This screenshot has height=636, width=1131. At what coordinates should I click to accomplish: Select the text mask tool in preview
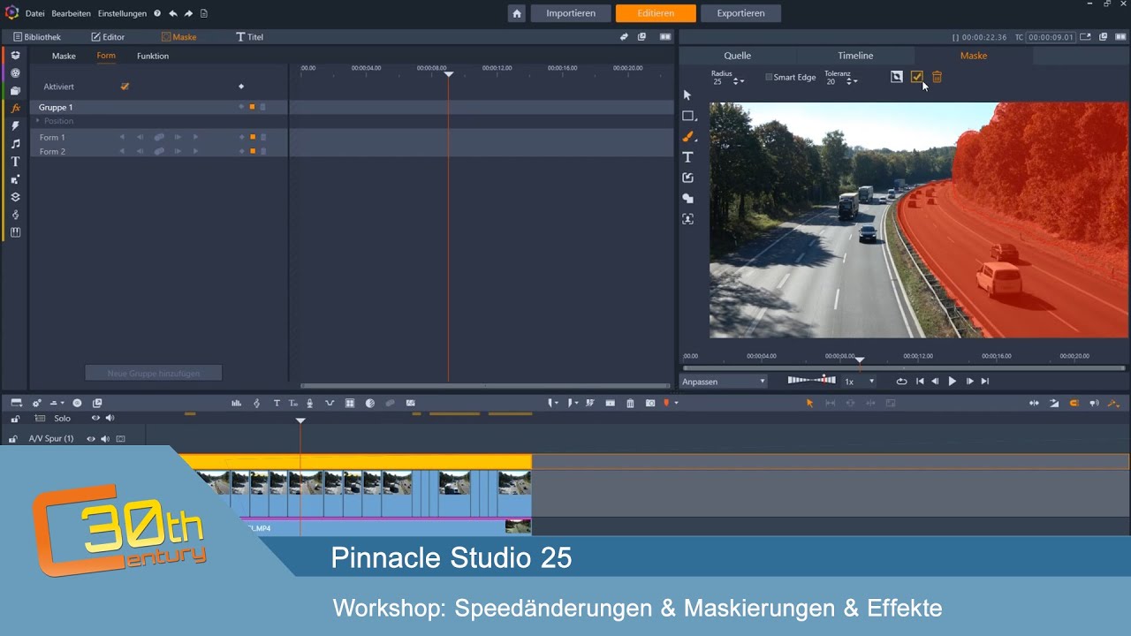click(687, 157)
